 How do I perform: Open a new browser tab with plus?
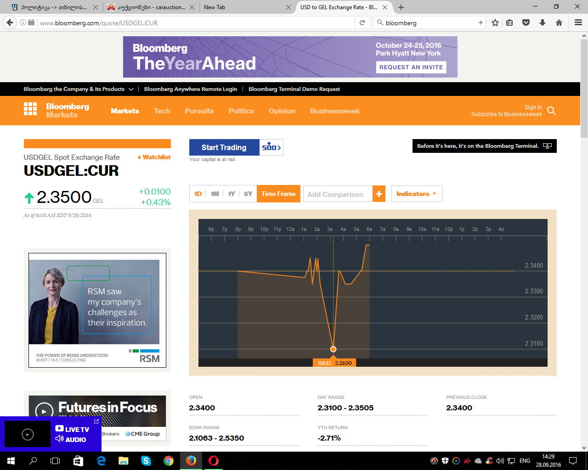click(x=401, y=7)
